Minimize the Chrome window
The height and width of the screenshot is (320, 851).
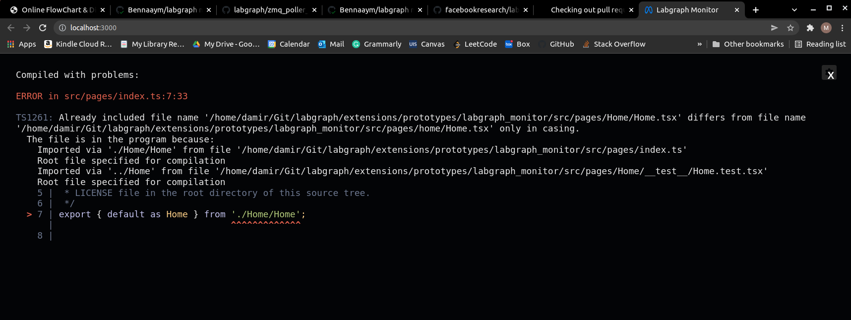[x=813, y=9]
